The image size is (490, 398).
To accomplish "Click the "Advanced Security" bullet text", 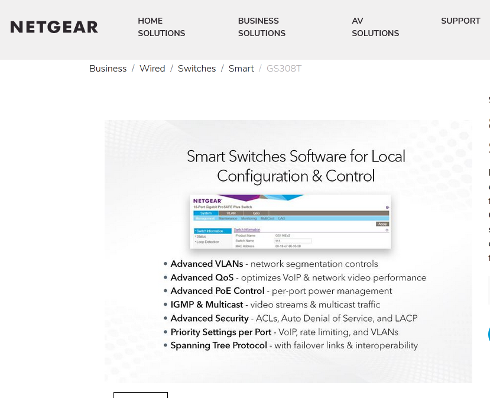I will pos(210,318).
